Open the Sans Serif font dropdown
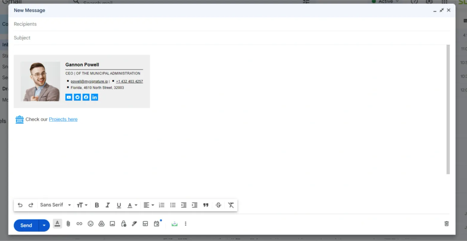This screenshot has width=467, height=241. point(55,205)
